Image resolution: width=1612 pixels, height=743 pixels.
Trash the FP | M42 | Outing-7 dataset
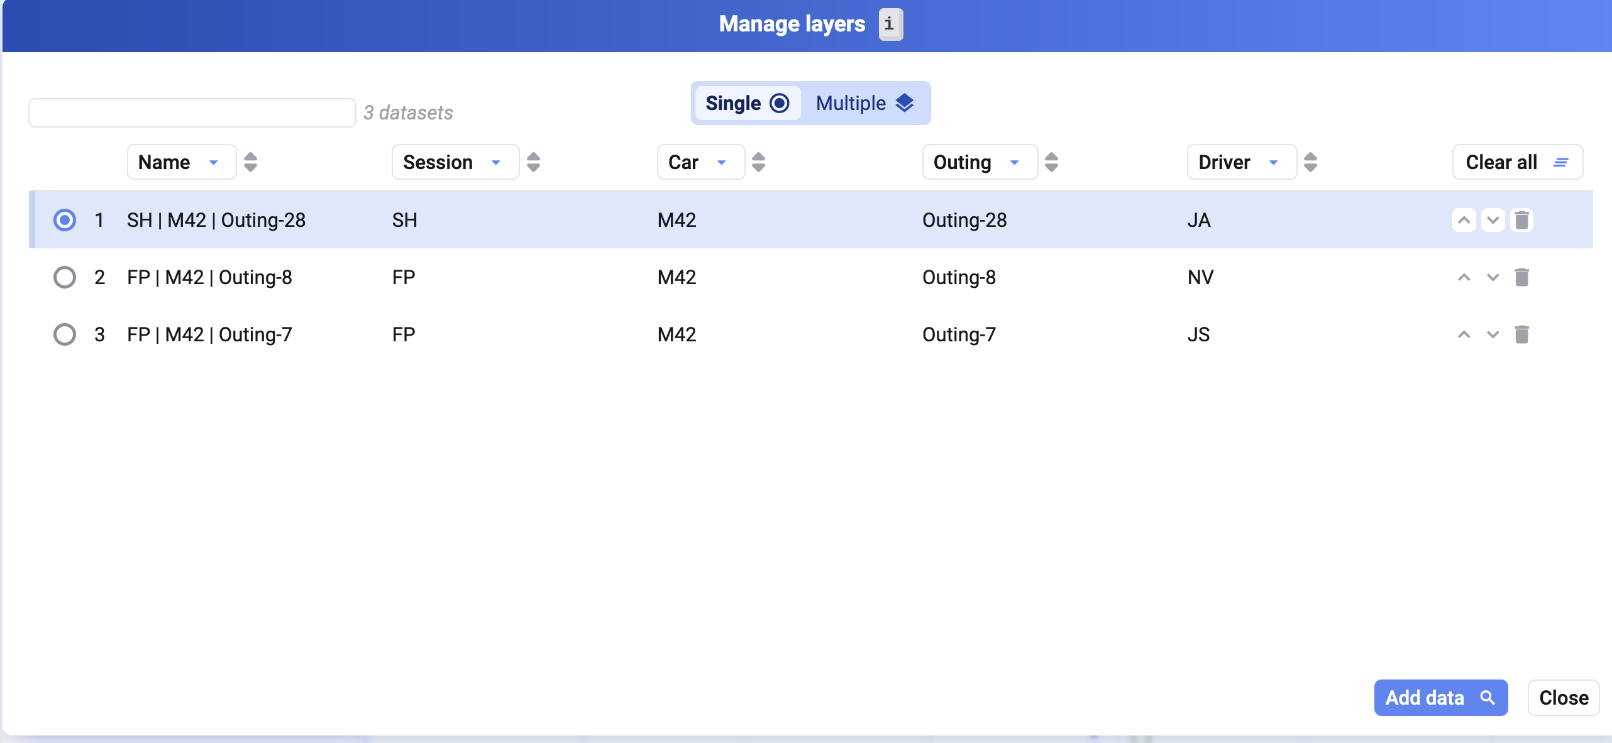pos(1521,334)
